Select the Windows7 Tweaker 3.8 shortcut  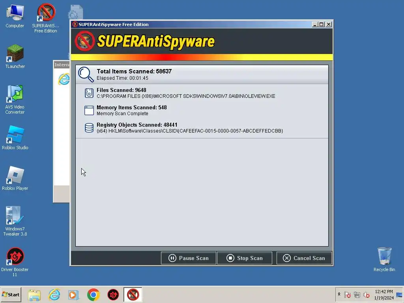click(x=15, y=221)
